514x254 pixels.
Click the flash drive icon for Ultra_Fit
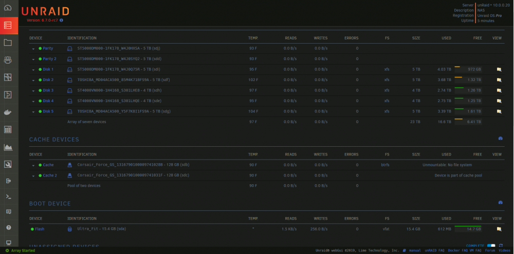coord(69,229)
